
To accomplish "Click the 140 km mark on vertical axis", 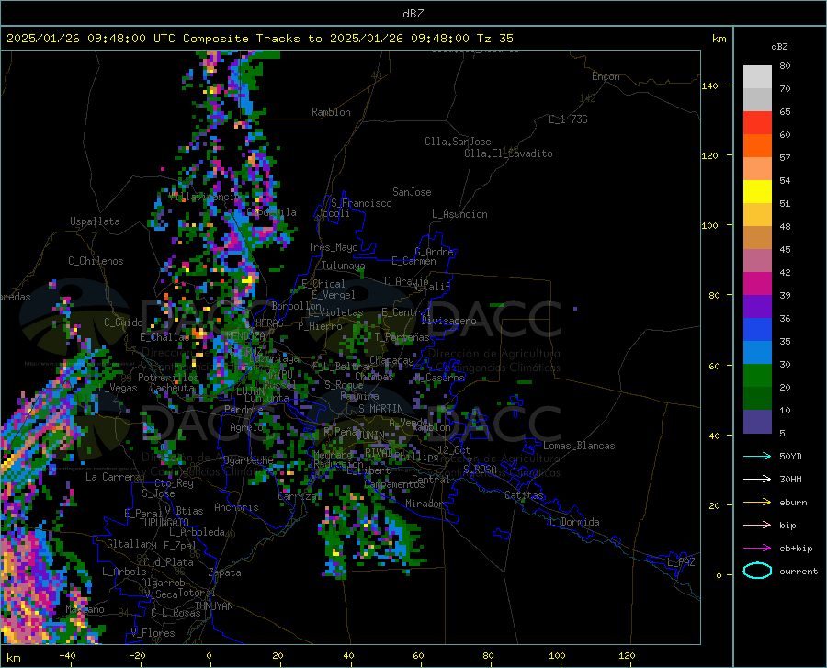I will pyautogui.click(x=710, y=85).
